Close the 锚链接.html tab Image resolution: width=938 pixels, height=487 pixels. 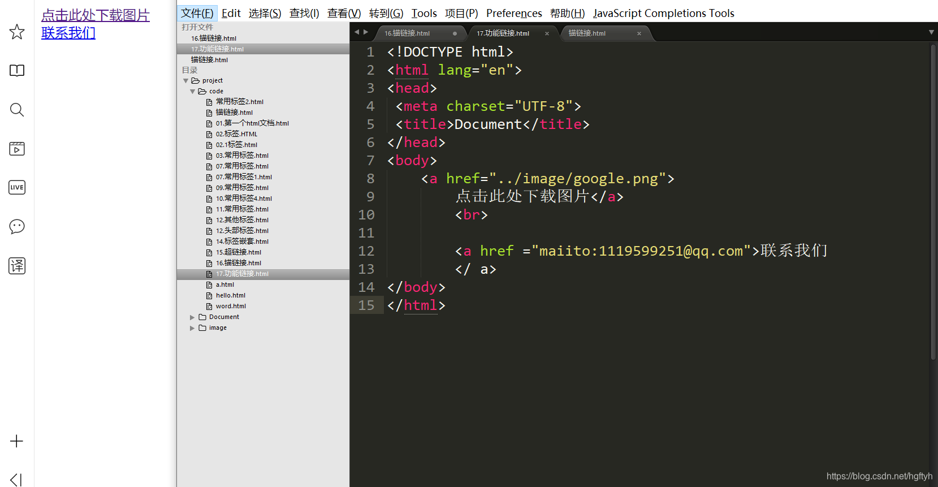click(639, 33)
